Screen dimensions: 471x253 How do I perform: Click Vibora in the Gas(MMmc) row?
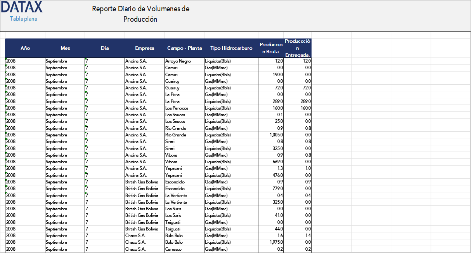point(171,155)
